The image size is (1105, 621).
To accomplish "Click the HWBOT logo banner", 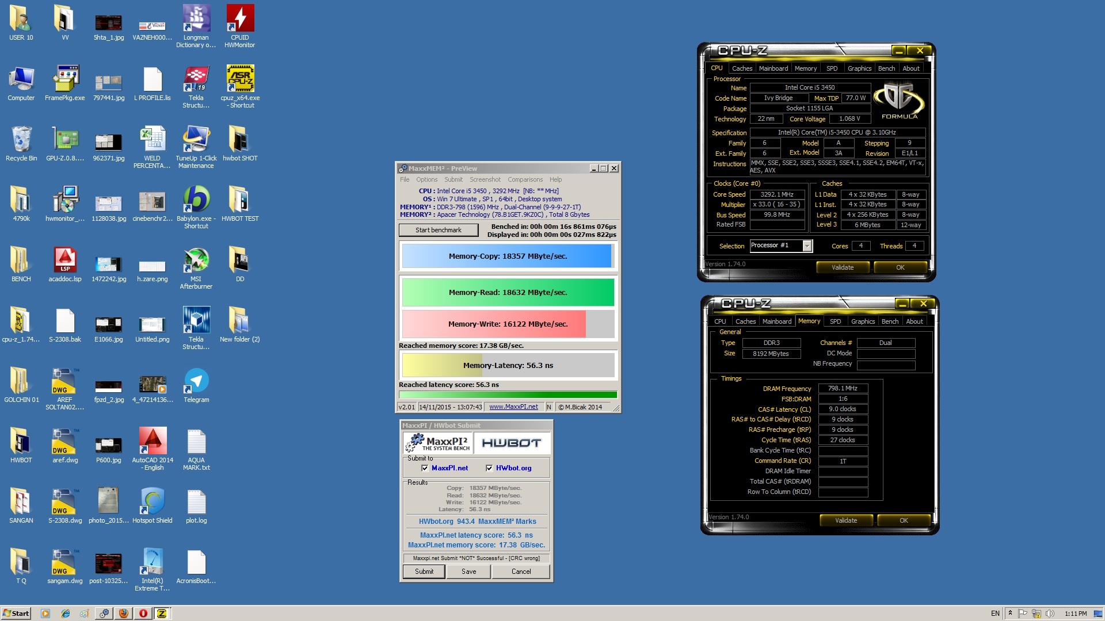I will point(511,443).
